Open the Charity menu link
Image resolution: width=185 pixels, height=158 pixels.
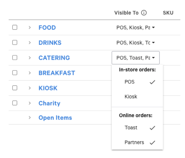(49, 103)
